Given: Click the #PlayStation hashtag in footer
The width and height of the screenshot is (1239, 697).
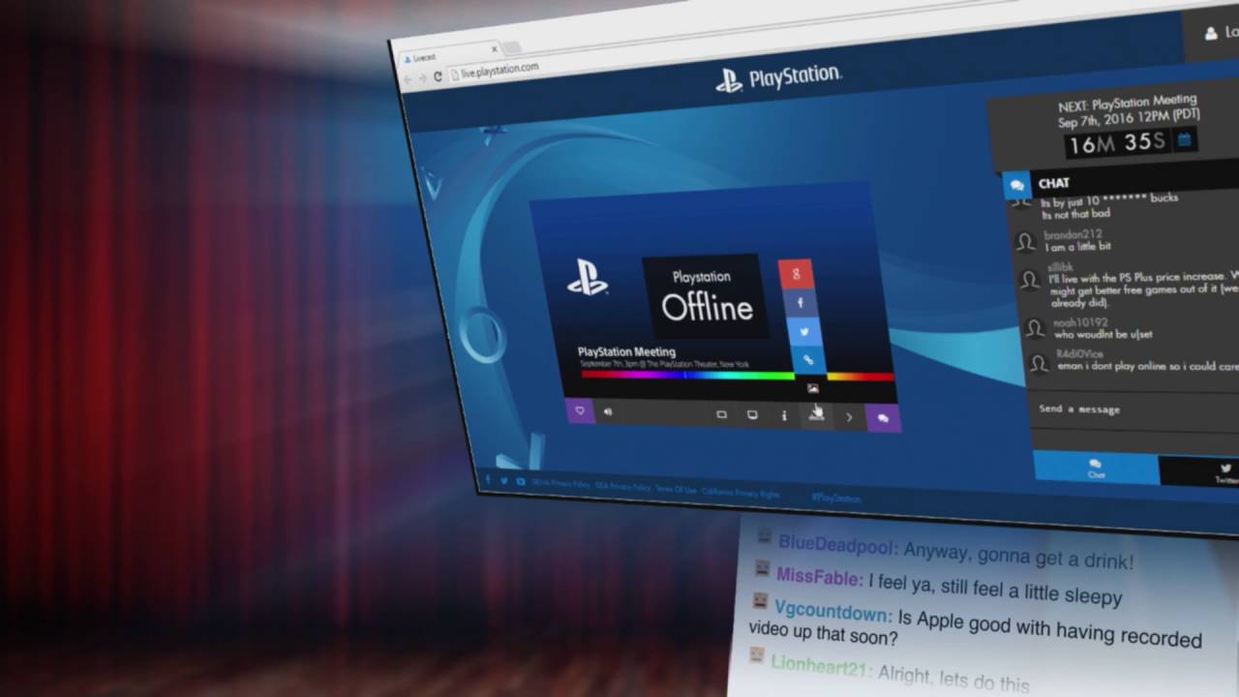Looking at the screenshot, I should click(x=836, y=498).
